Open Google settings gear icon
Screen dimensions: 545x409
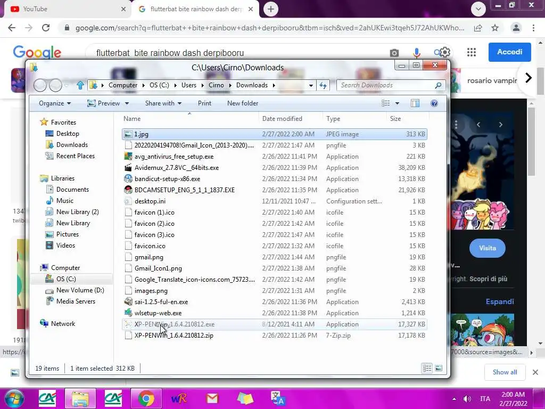click(x=445, y=52)
